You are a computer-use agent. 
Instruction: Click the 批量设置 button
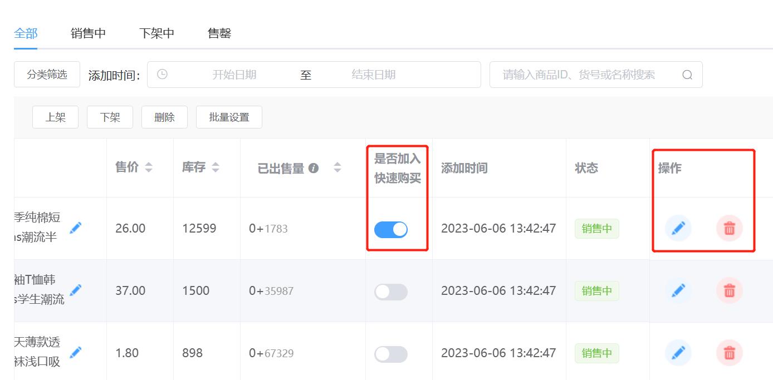click(x=229, y=117)
